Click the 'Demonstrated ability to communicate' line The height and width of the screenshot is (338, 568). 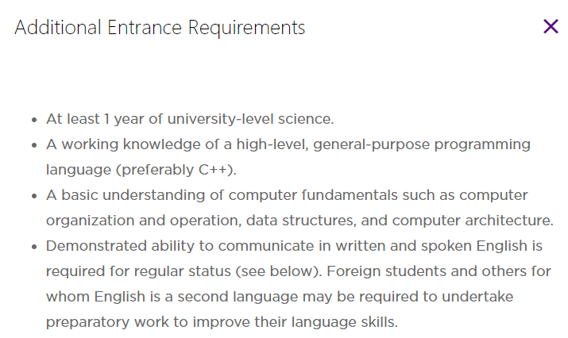(294, 246)
